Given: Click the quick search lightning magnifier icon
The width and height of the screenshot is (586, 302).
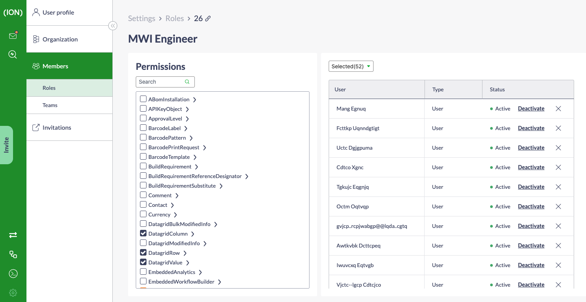Looking at the screenshot, I should click(13, 54).
